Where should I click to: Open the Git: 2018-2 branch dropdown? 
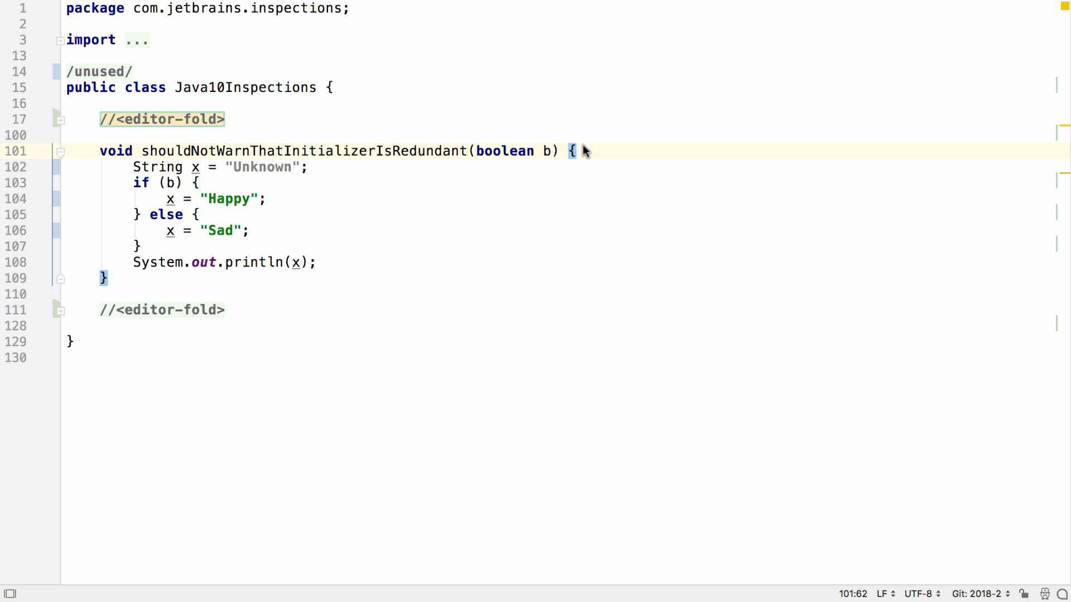pyautogui.click(x=980, y=594)
